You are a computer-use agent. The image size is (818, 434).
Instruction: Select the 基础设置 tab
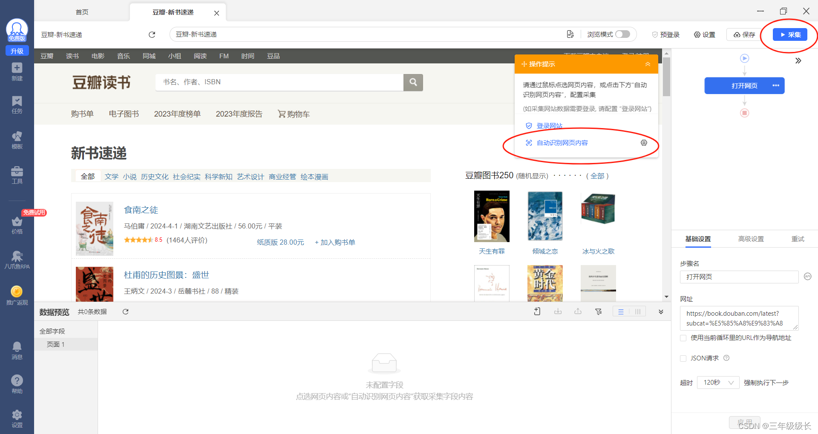(x=698, y=239)
